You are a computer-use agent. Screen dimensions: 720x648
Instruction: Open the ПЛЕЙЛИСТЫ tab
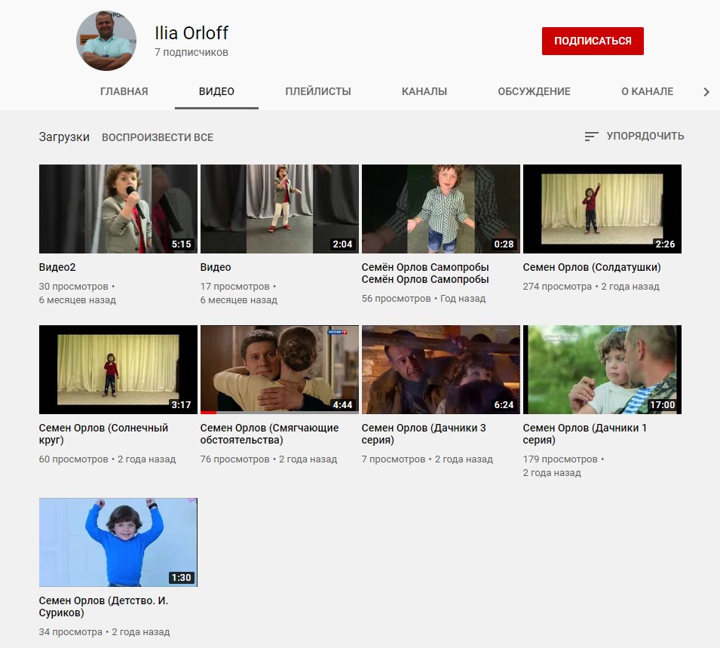point(317,92)
